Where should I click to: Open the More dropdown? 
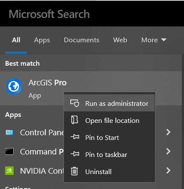point(154,40)
